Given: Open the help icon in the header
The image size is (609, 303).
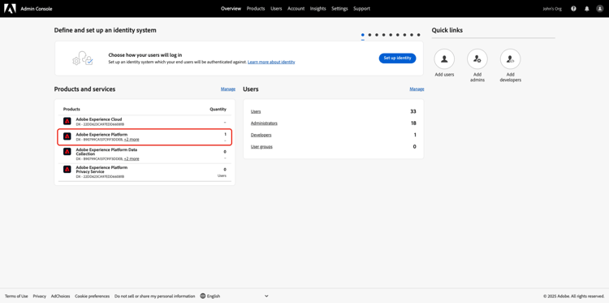Looking at the screenshot, I should point(573,9).
